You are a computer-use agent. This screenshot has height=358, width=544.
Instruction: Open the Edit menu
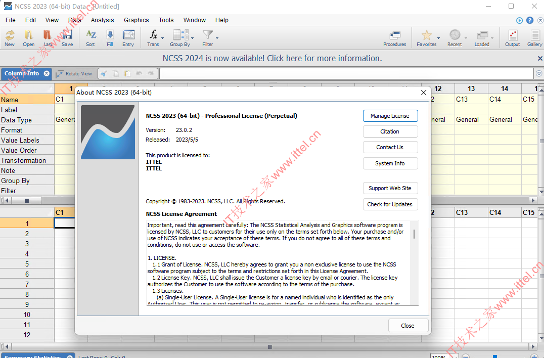pyautogui.click(x=30, y=20)
